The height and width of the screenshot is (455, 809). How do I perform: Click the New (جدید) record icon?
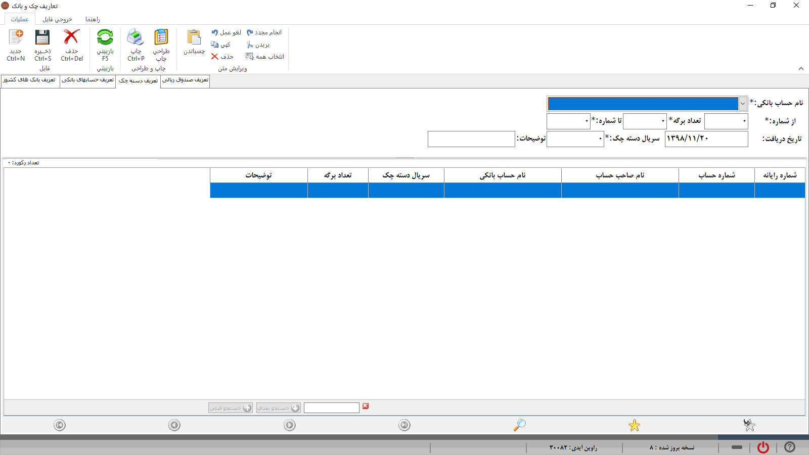tap(16, 38)
